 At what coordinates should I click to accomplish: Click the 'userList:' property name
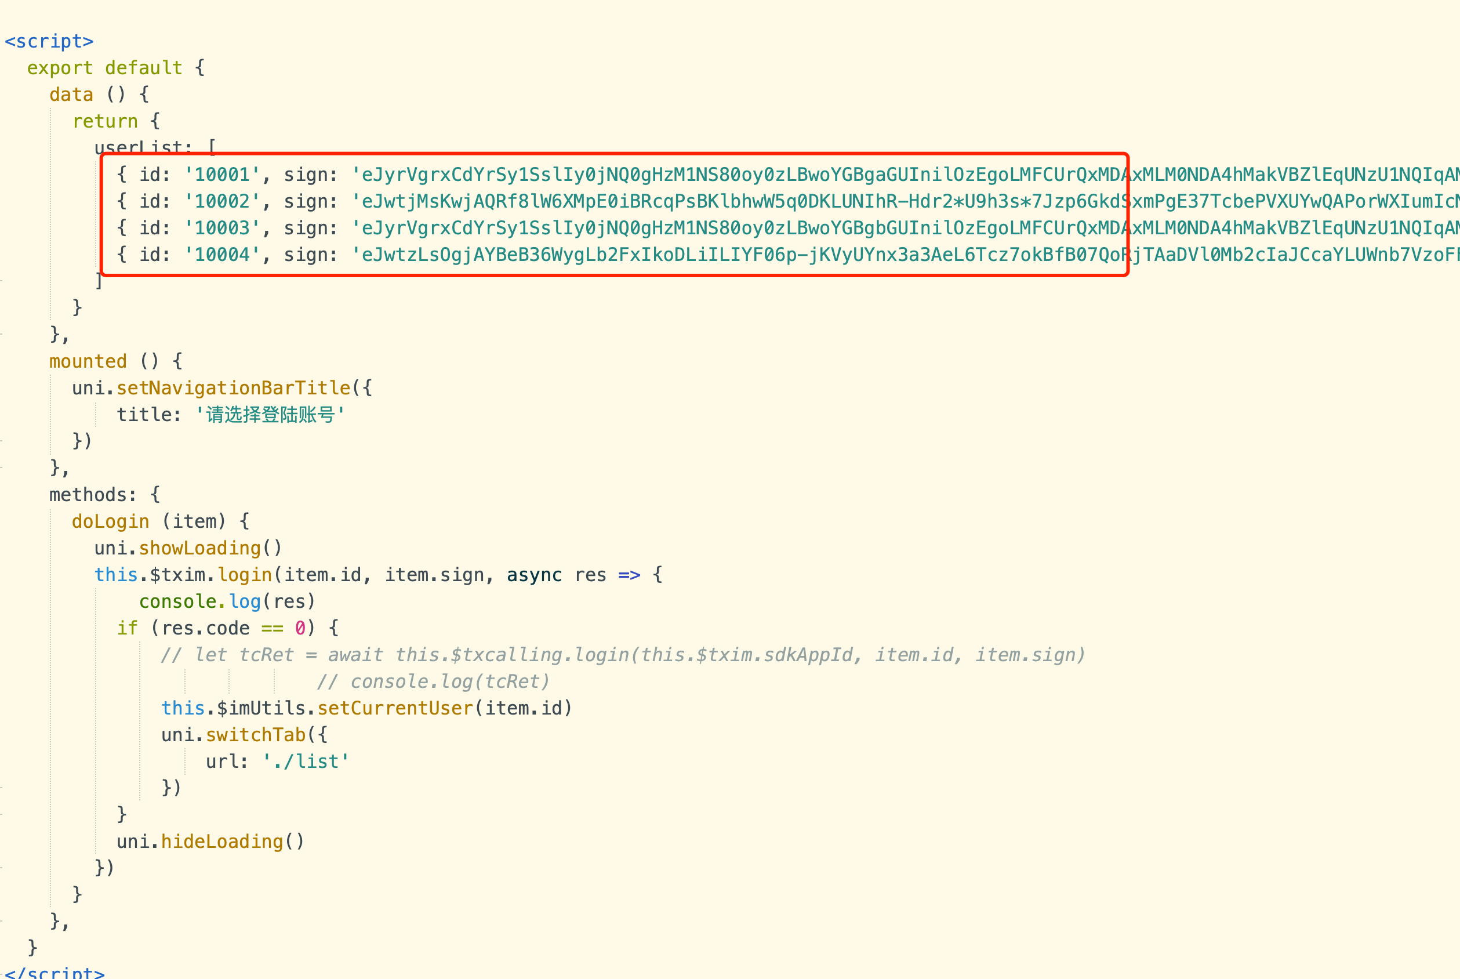pos(144,147)
